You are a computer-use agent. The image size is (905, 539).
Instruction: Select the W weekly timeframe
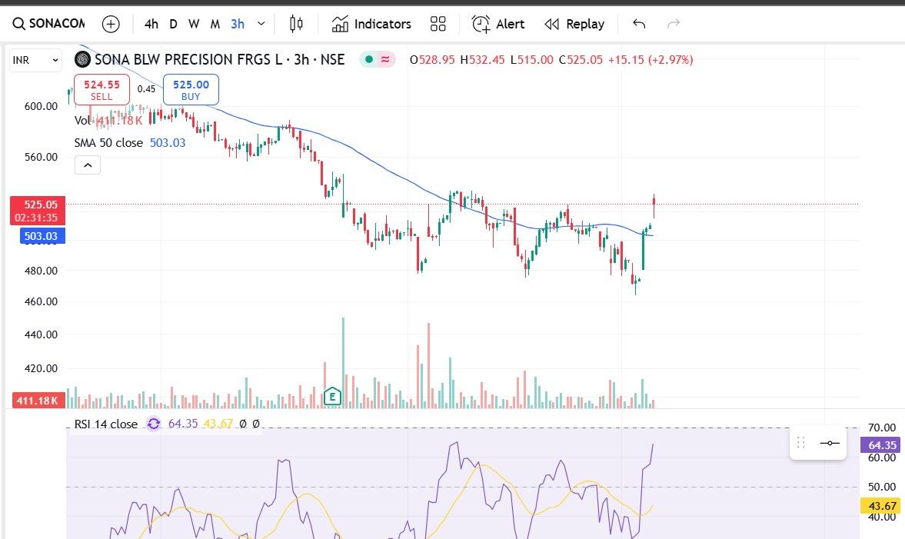[x=194, y=24]
